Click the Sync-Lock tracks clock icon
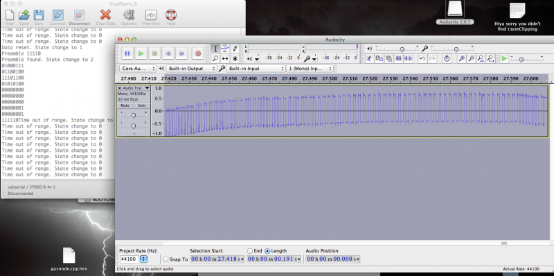Screen dimensions: 554x276 (x=447, y=58)
